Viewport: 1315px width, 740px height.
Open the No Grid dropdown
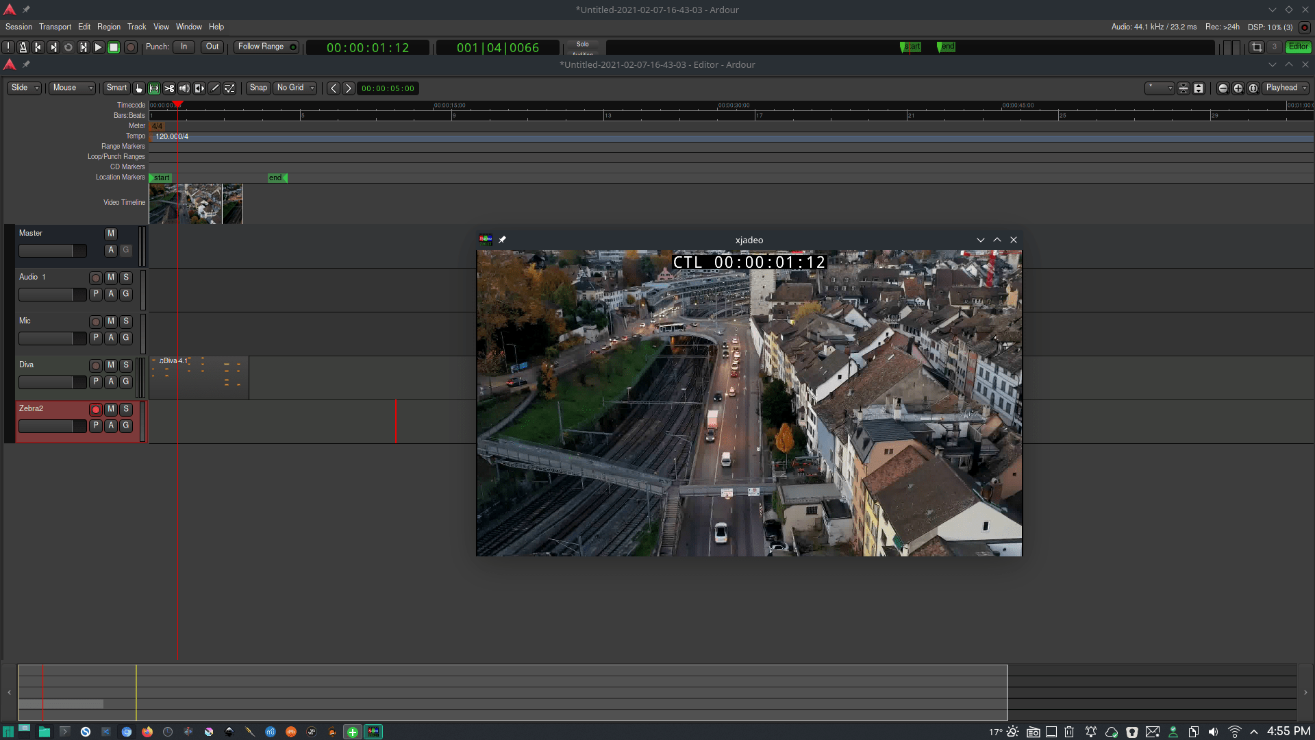[296, 88]
